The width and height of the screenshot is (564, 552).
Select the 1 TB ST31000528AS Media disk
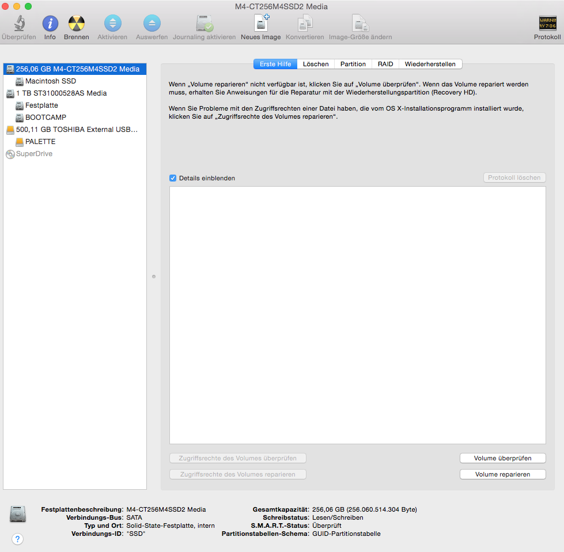click(61, 93)
